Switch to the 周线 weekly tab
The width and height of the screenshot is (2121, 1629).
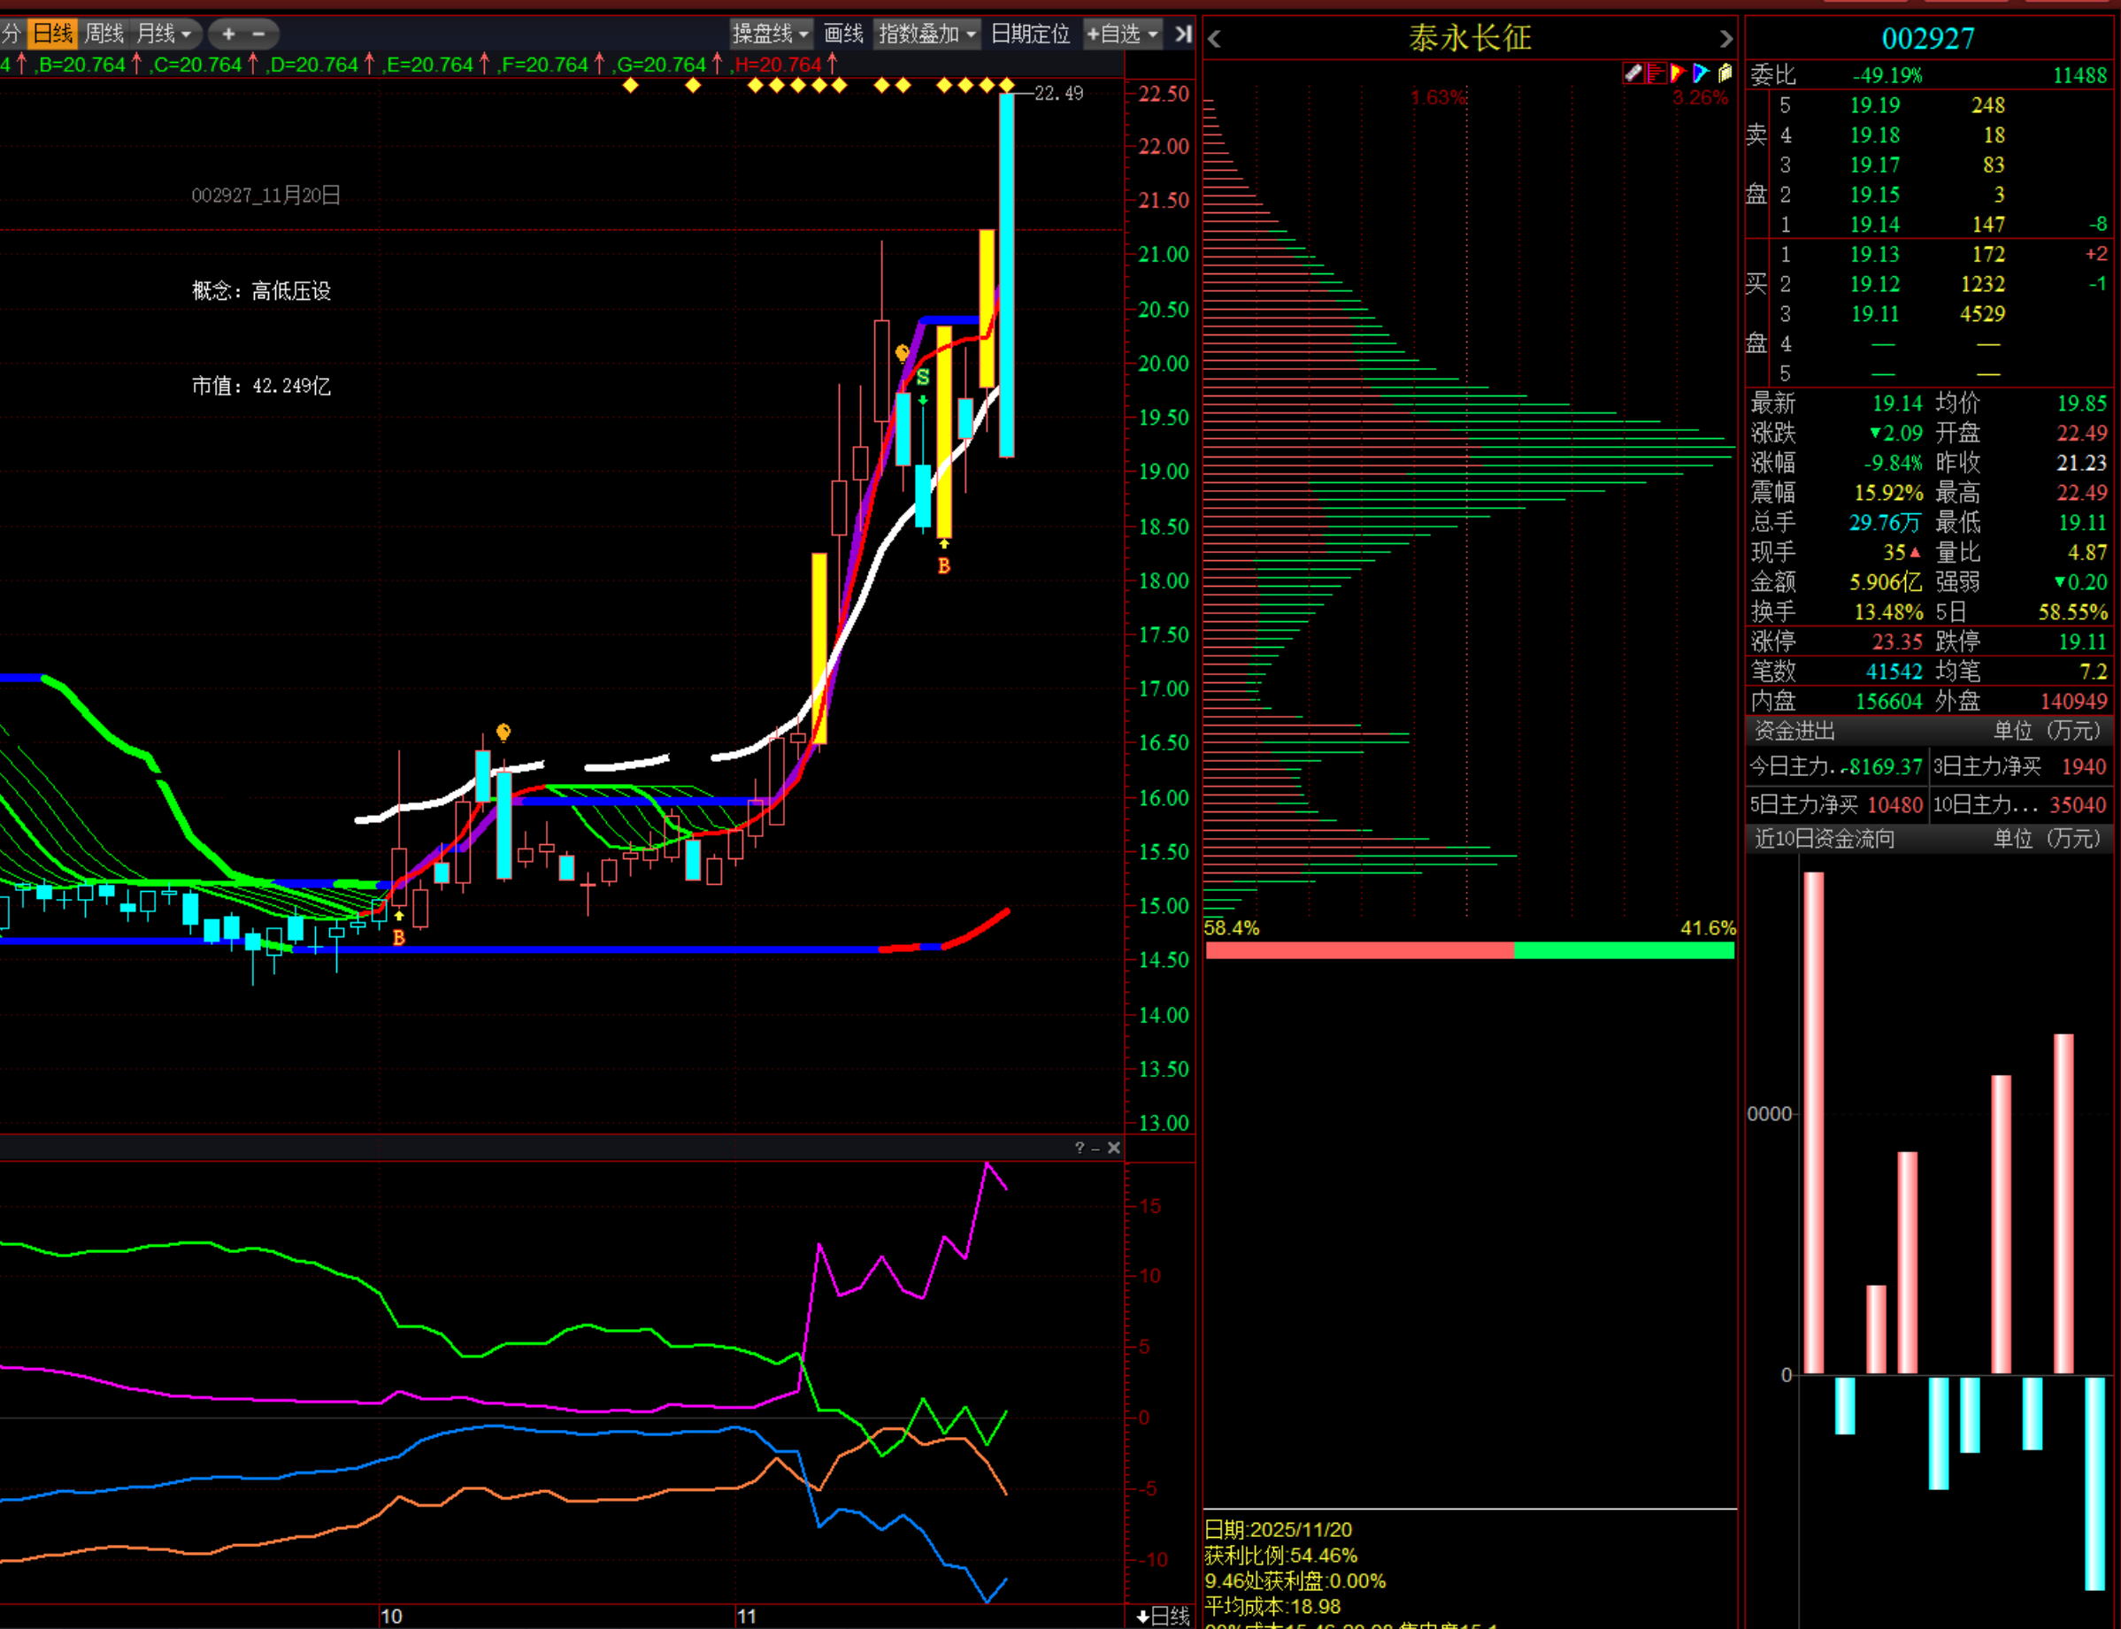pyautogui.click(x=104, y=34)
